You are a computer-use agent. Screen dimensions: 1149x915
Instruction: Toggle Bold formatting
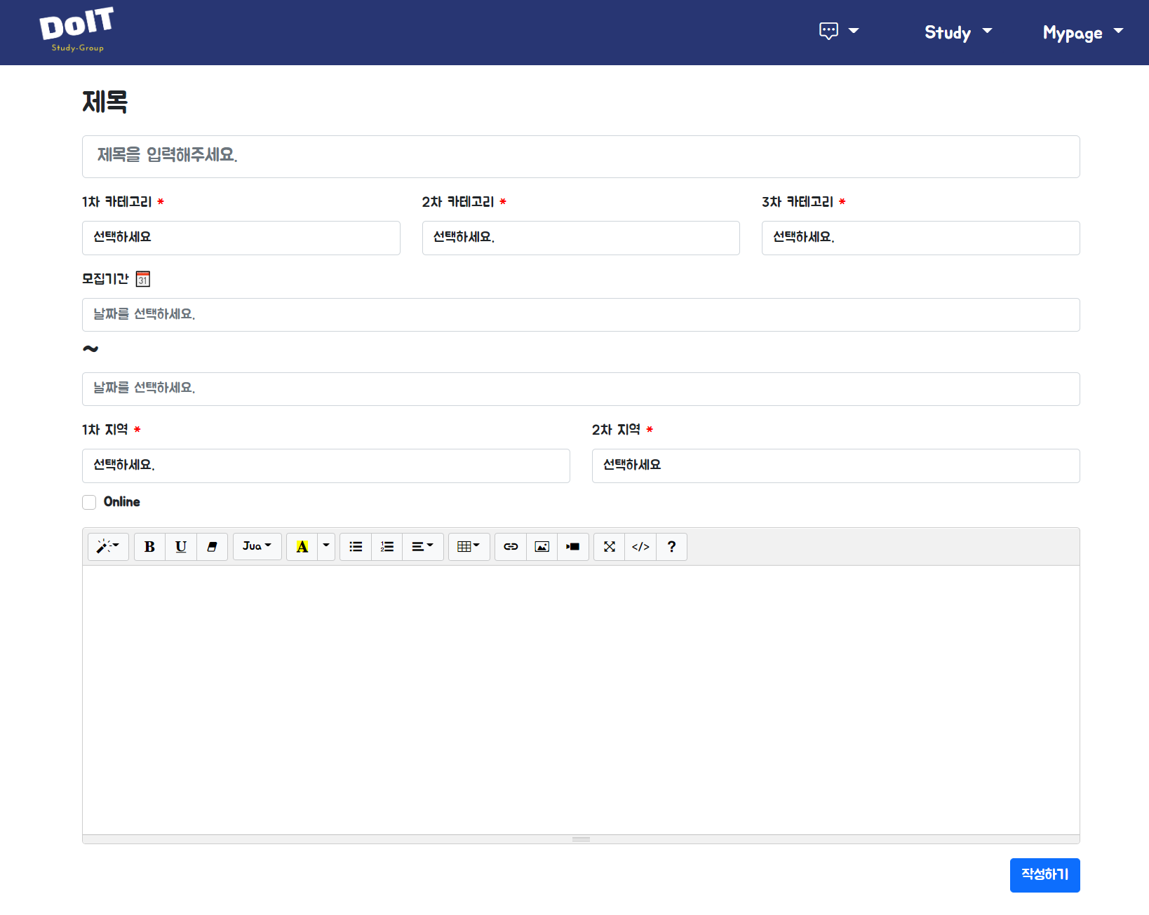click(149, 547)
